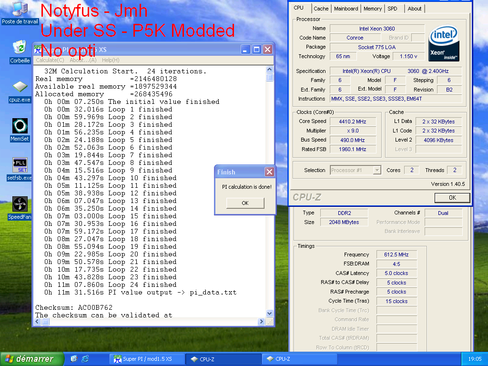Click the OK button in CPU-Z

(452, 198)
